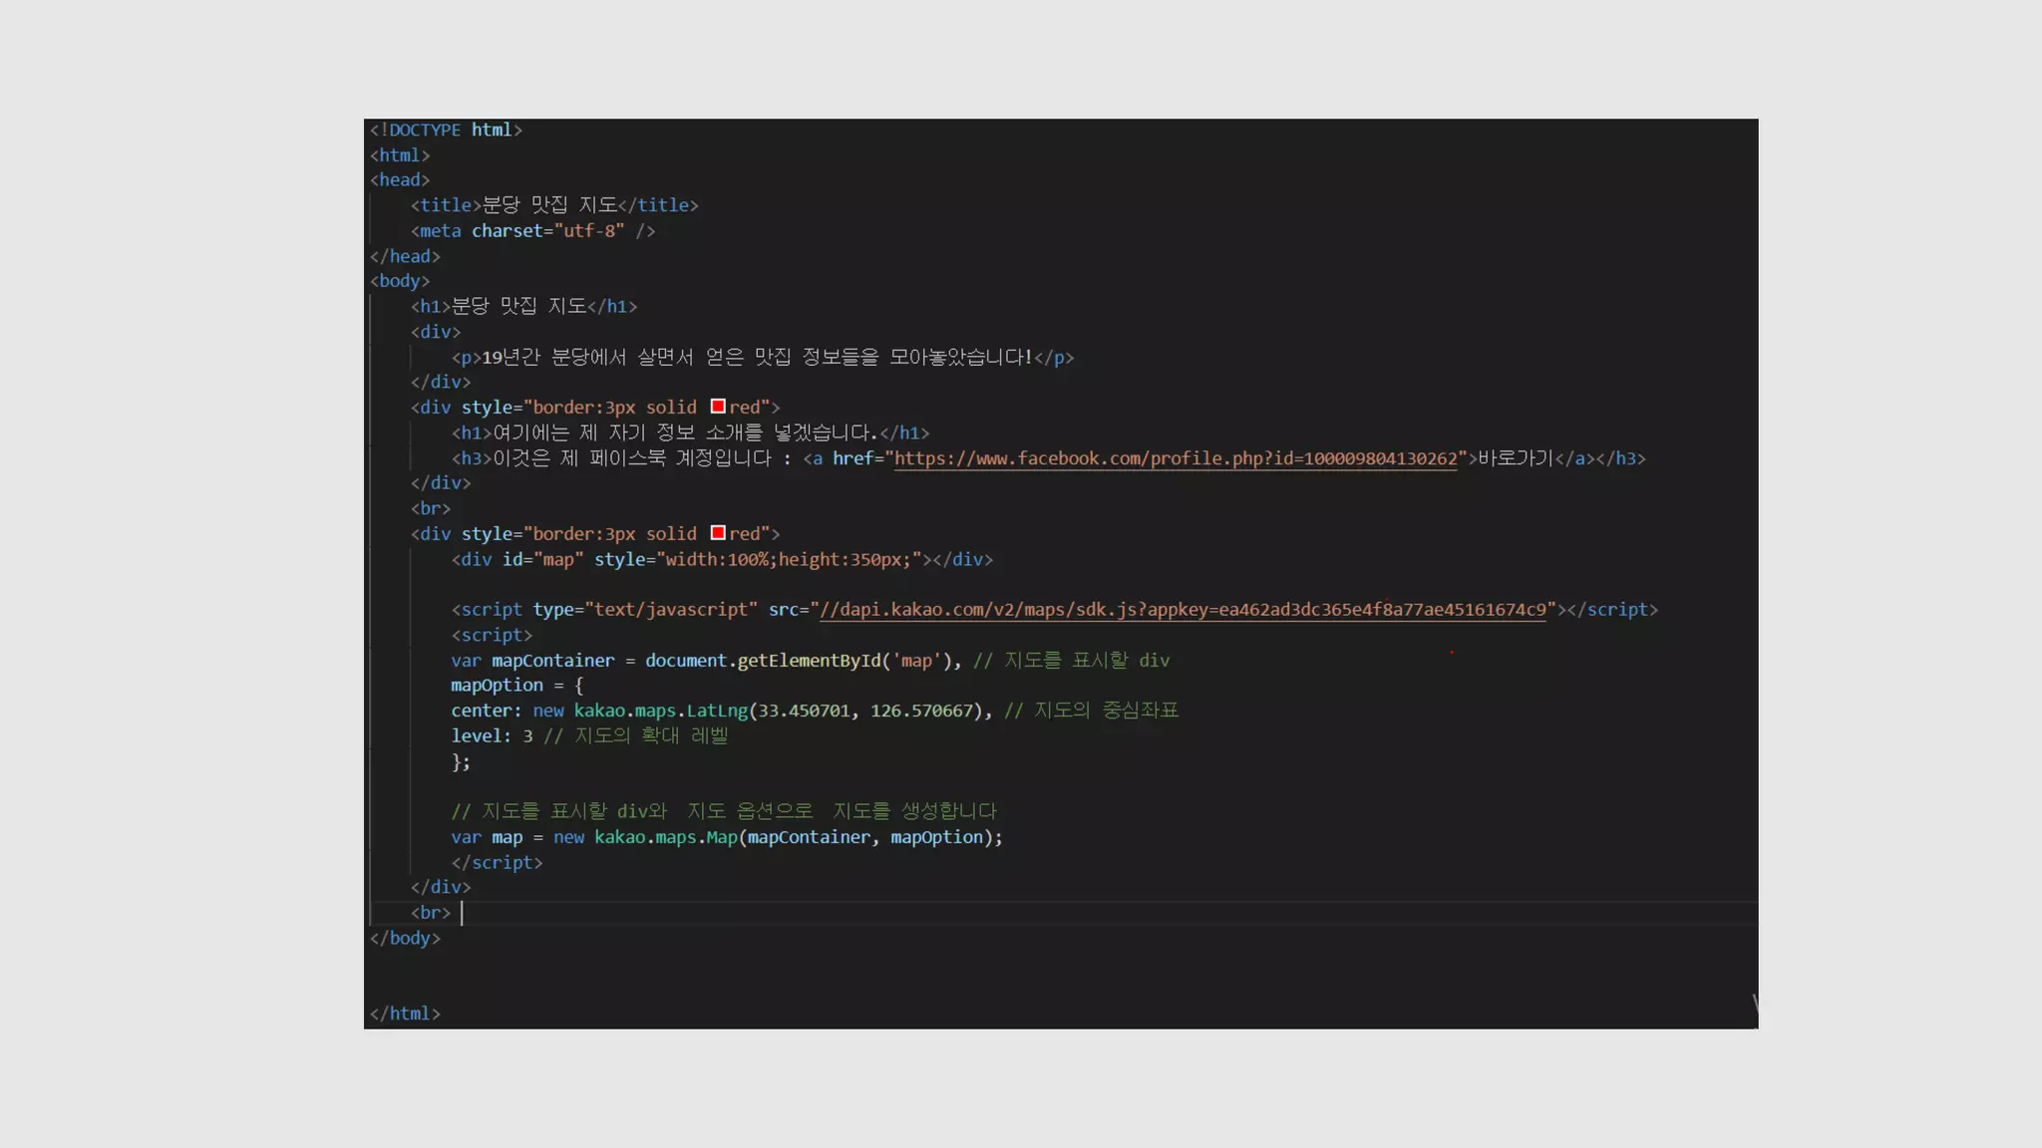Click the mapOption = { line
Viewport: 2042px width, 1148px height.
(x=515, y=686)
